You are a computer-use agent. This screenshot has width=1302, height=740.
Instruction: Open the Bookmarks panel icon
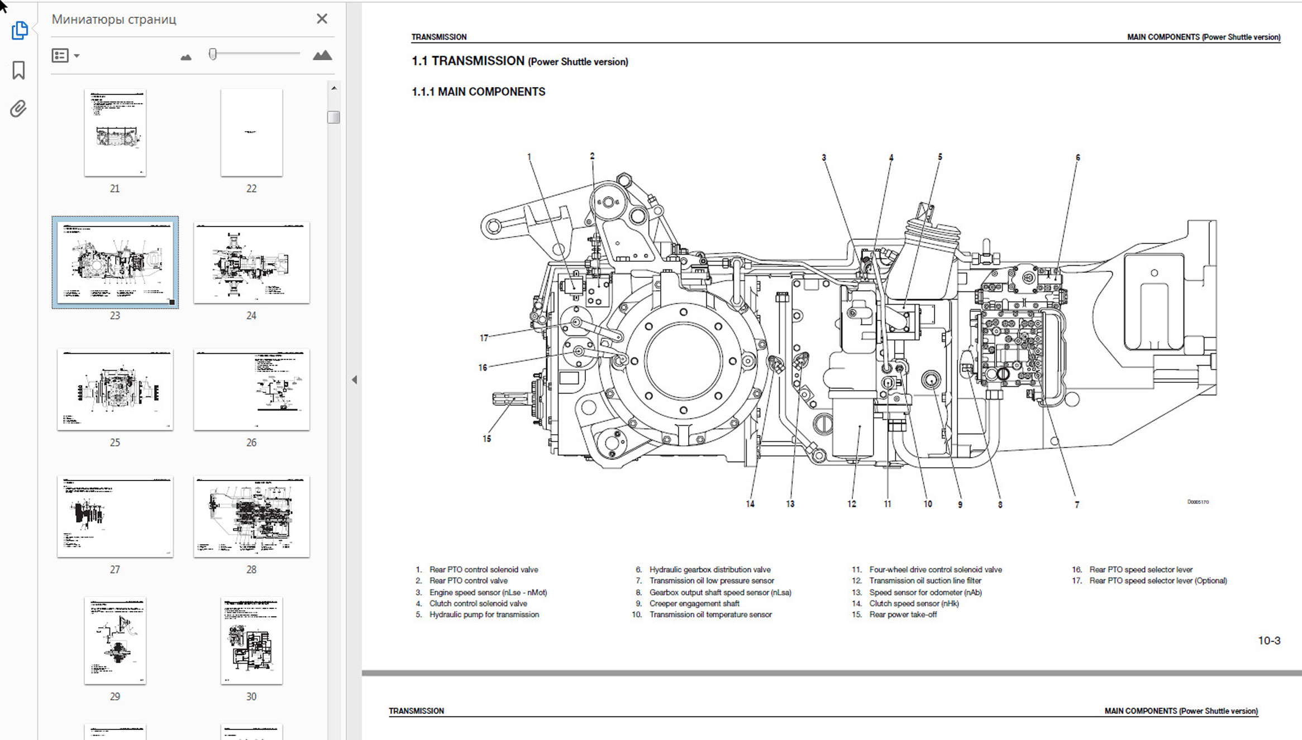[x=18, y=70]
